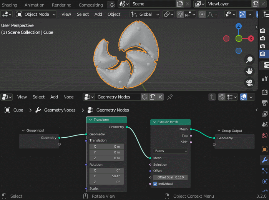Click the fake user shield icon
The image size is (269, 200).
(x=145, y=97)
